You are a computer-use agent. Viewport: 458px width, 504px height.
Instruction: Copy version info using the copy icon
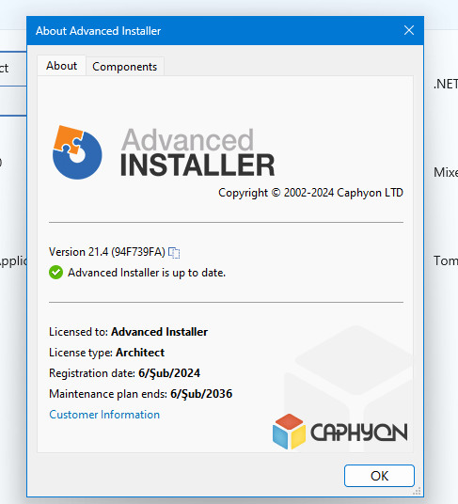point(174,253)
